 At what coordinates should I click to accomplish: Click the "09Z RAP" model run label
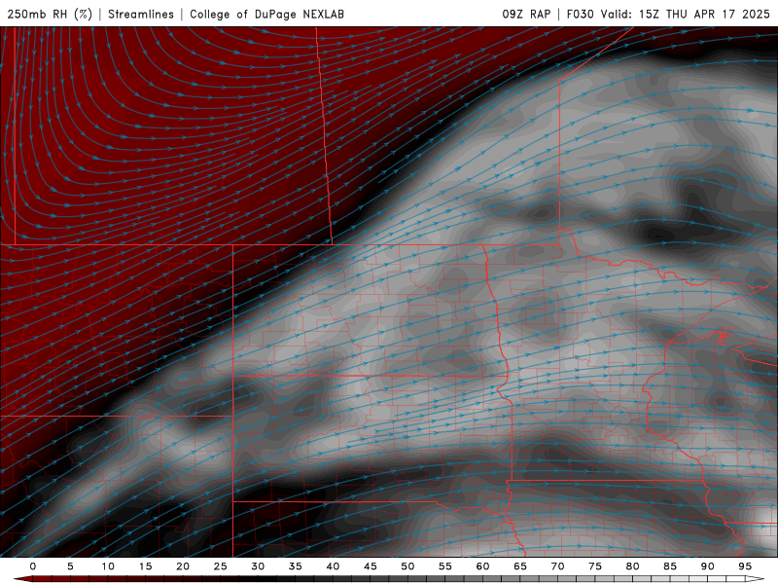click(526, 14)
